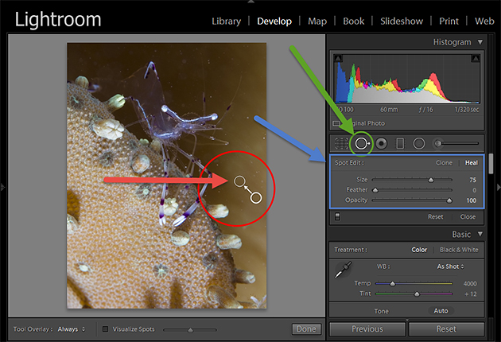Open the Web module
Viewport: 501px width, 342px height.
coord(484,21)
